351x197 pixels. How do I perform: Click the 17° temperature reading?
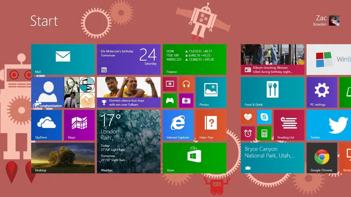click(111, 120)
